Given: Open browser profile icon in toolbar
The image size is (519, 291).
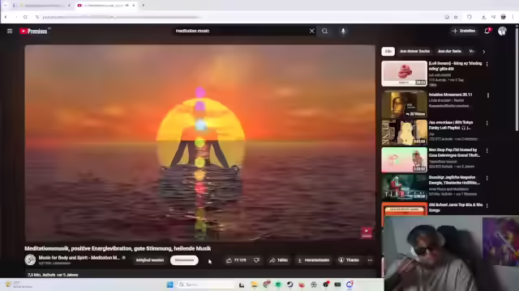Looking at the screenshot, I should pos(503,17).
